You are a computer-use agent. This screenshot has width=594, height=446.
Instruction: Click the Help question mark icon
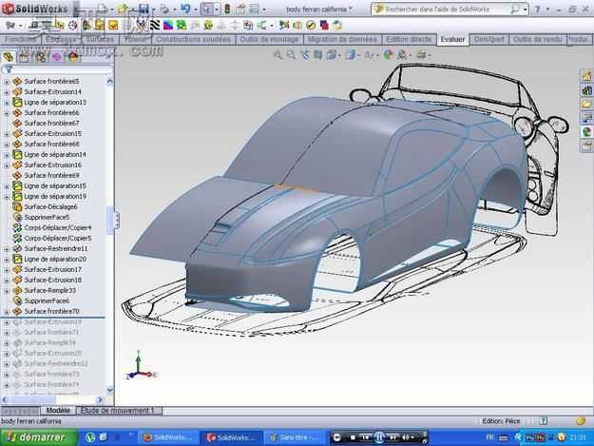[x=537, y=10]
